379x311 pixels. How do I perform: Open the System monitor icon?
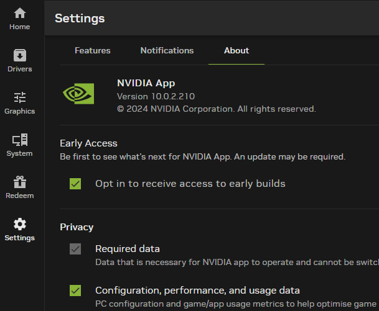click(x=19, y=140)
